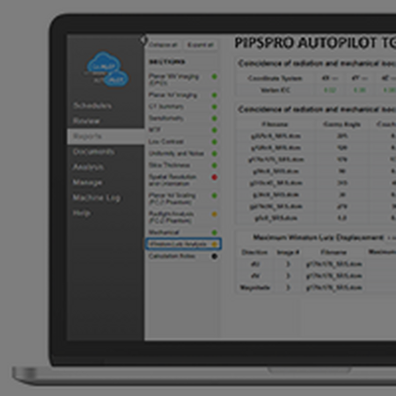Viewport: 396px width, 396px height.
Task: Click the first filename in the gantry table
Action: pos(275,136)
